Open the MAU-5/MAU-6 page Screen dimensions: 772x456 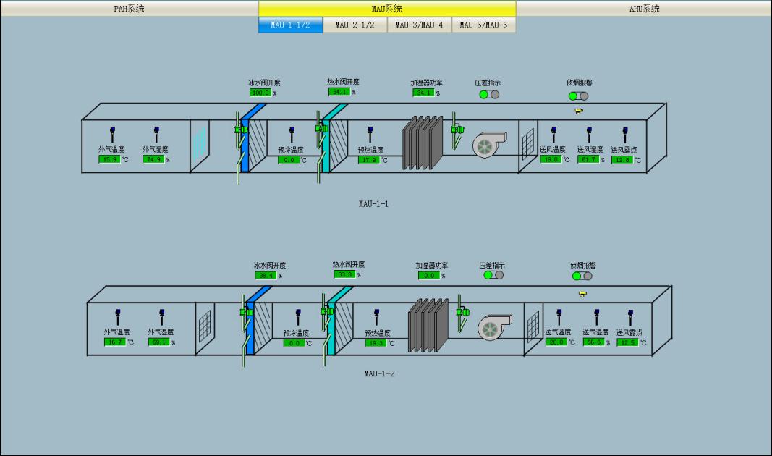tap(483, 25)
